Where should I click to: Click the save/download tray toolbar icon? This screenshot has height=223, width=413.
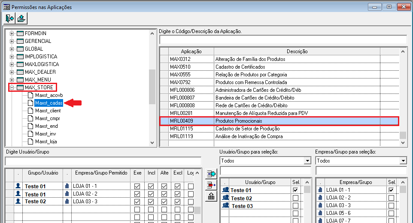[x=21, y=18]
